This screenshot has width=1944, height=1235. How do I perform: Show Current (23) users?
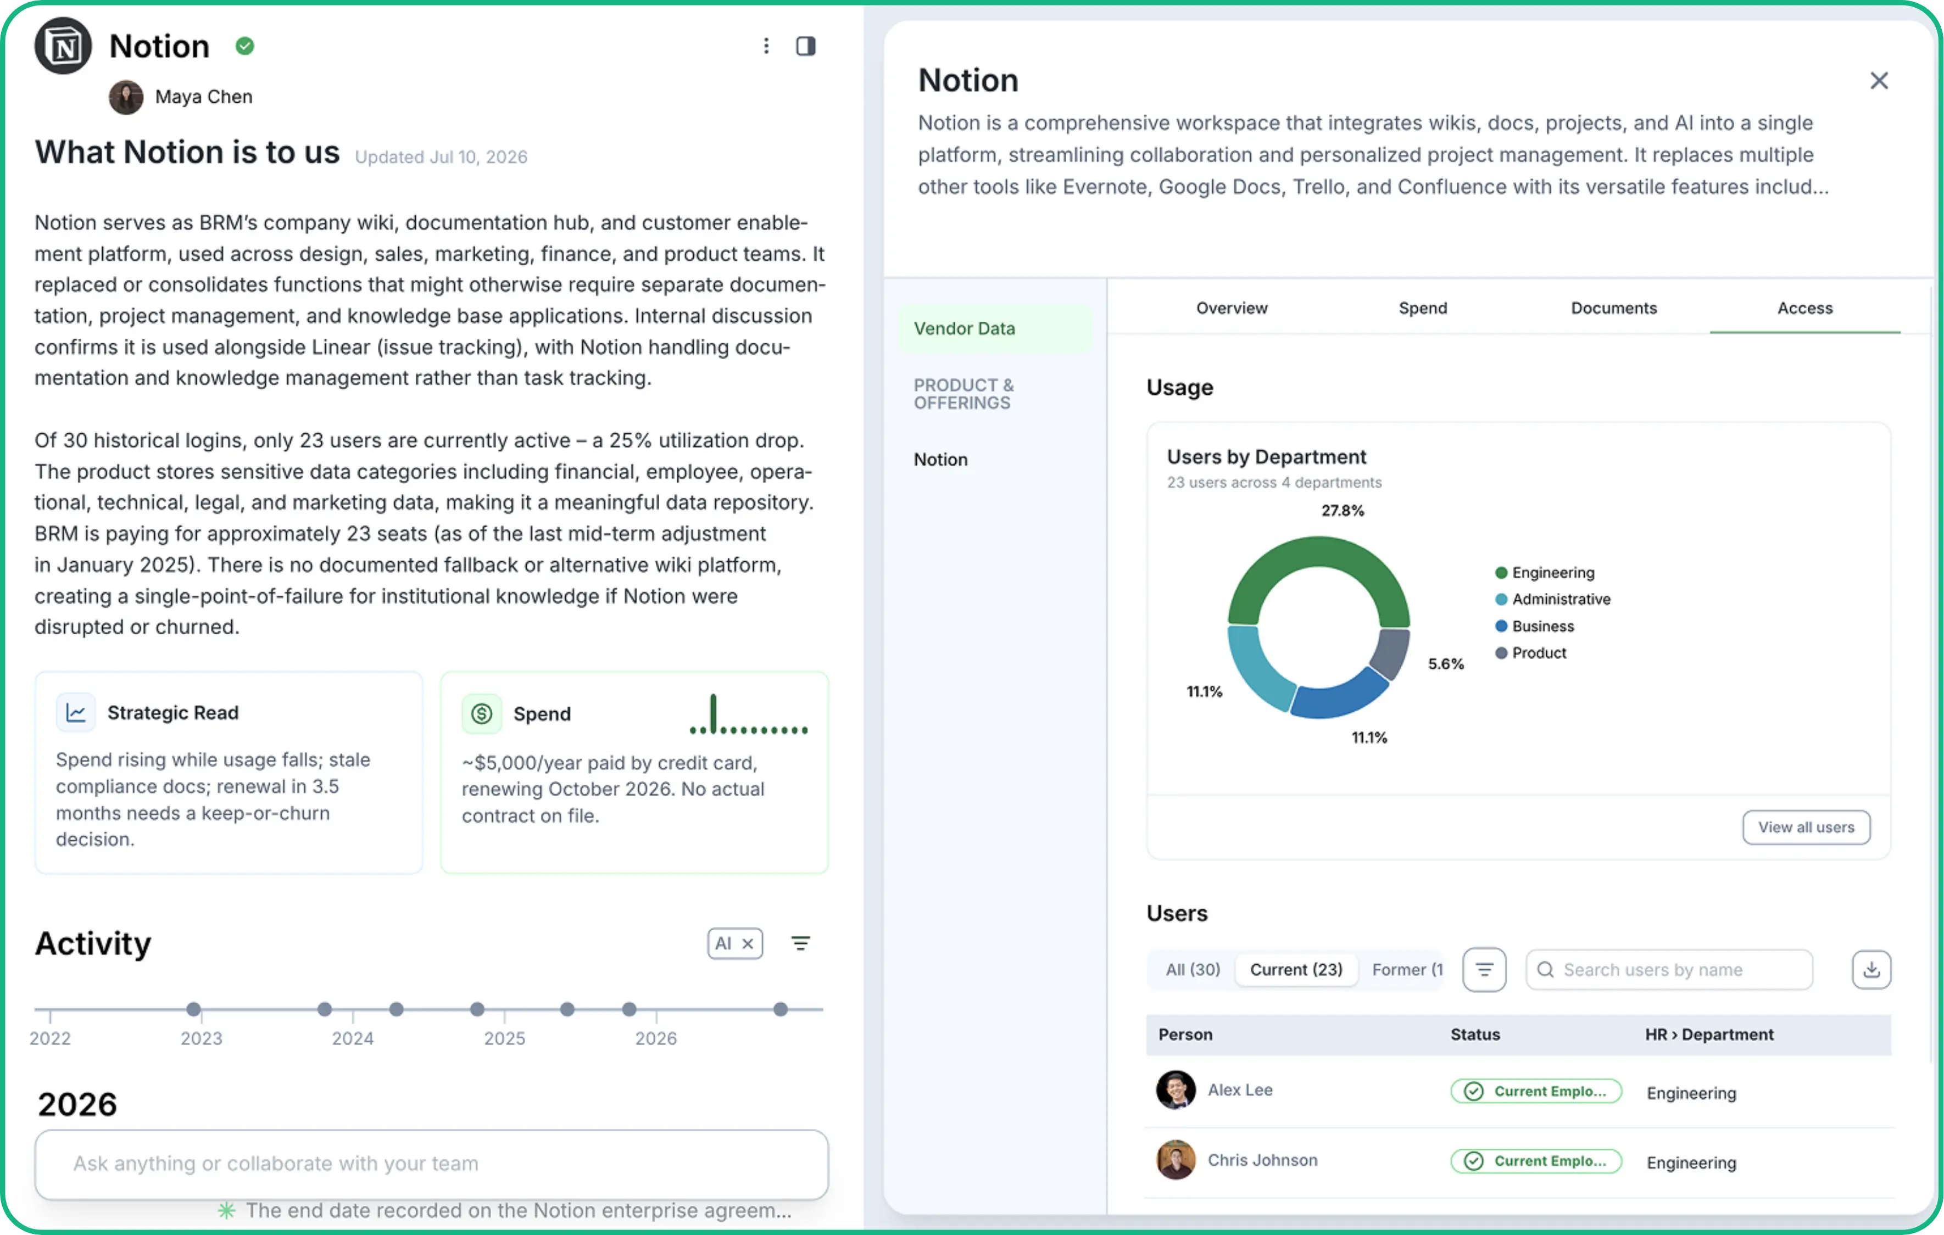[1296, 969]
